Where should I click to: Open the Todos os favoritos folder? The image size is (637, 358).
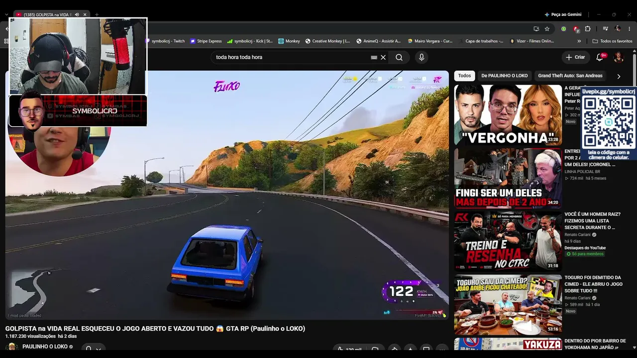[612, 41]
